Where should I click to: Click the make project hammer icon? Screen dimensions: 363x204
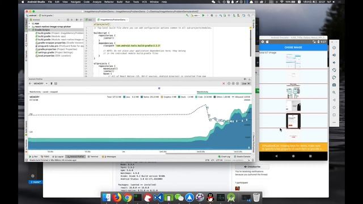click(187, 15)
